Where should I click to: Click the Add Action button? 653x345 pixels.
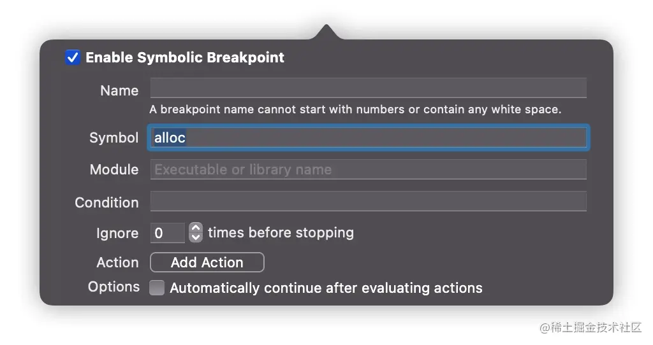click(x=207, y=262)
